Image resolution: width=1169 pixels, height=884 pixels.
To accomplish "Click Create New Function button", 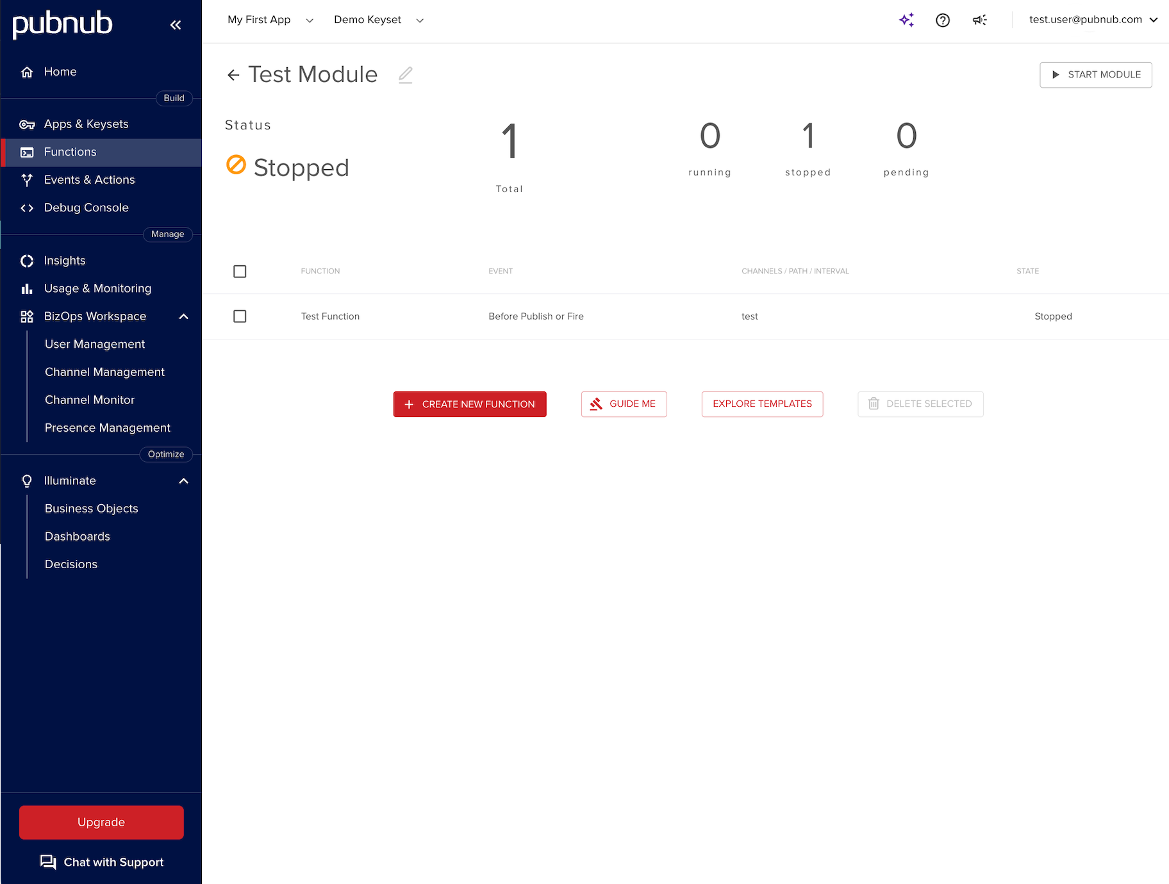I will [x=469, y=404].
